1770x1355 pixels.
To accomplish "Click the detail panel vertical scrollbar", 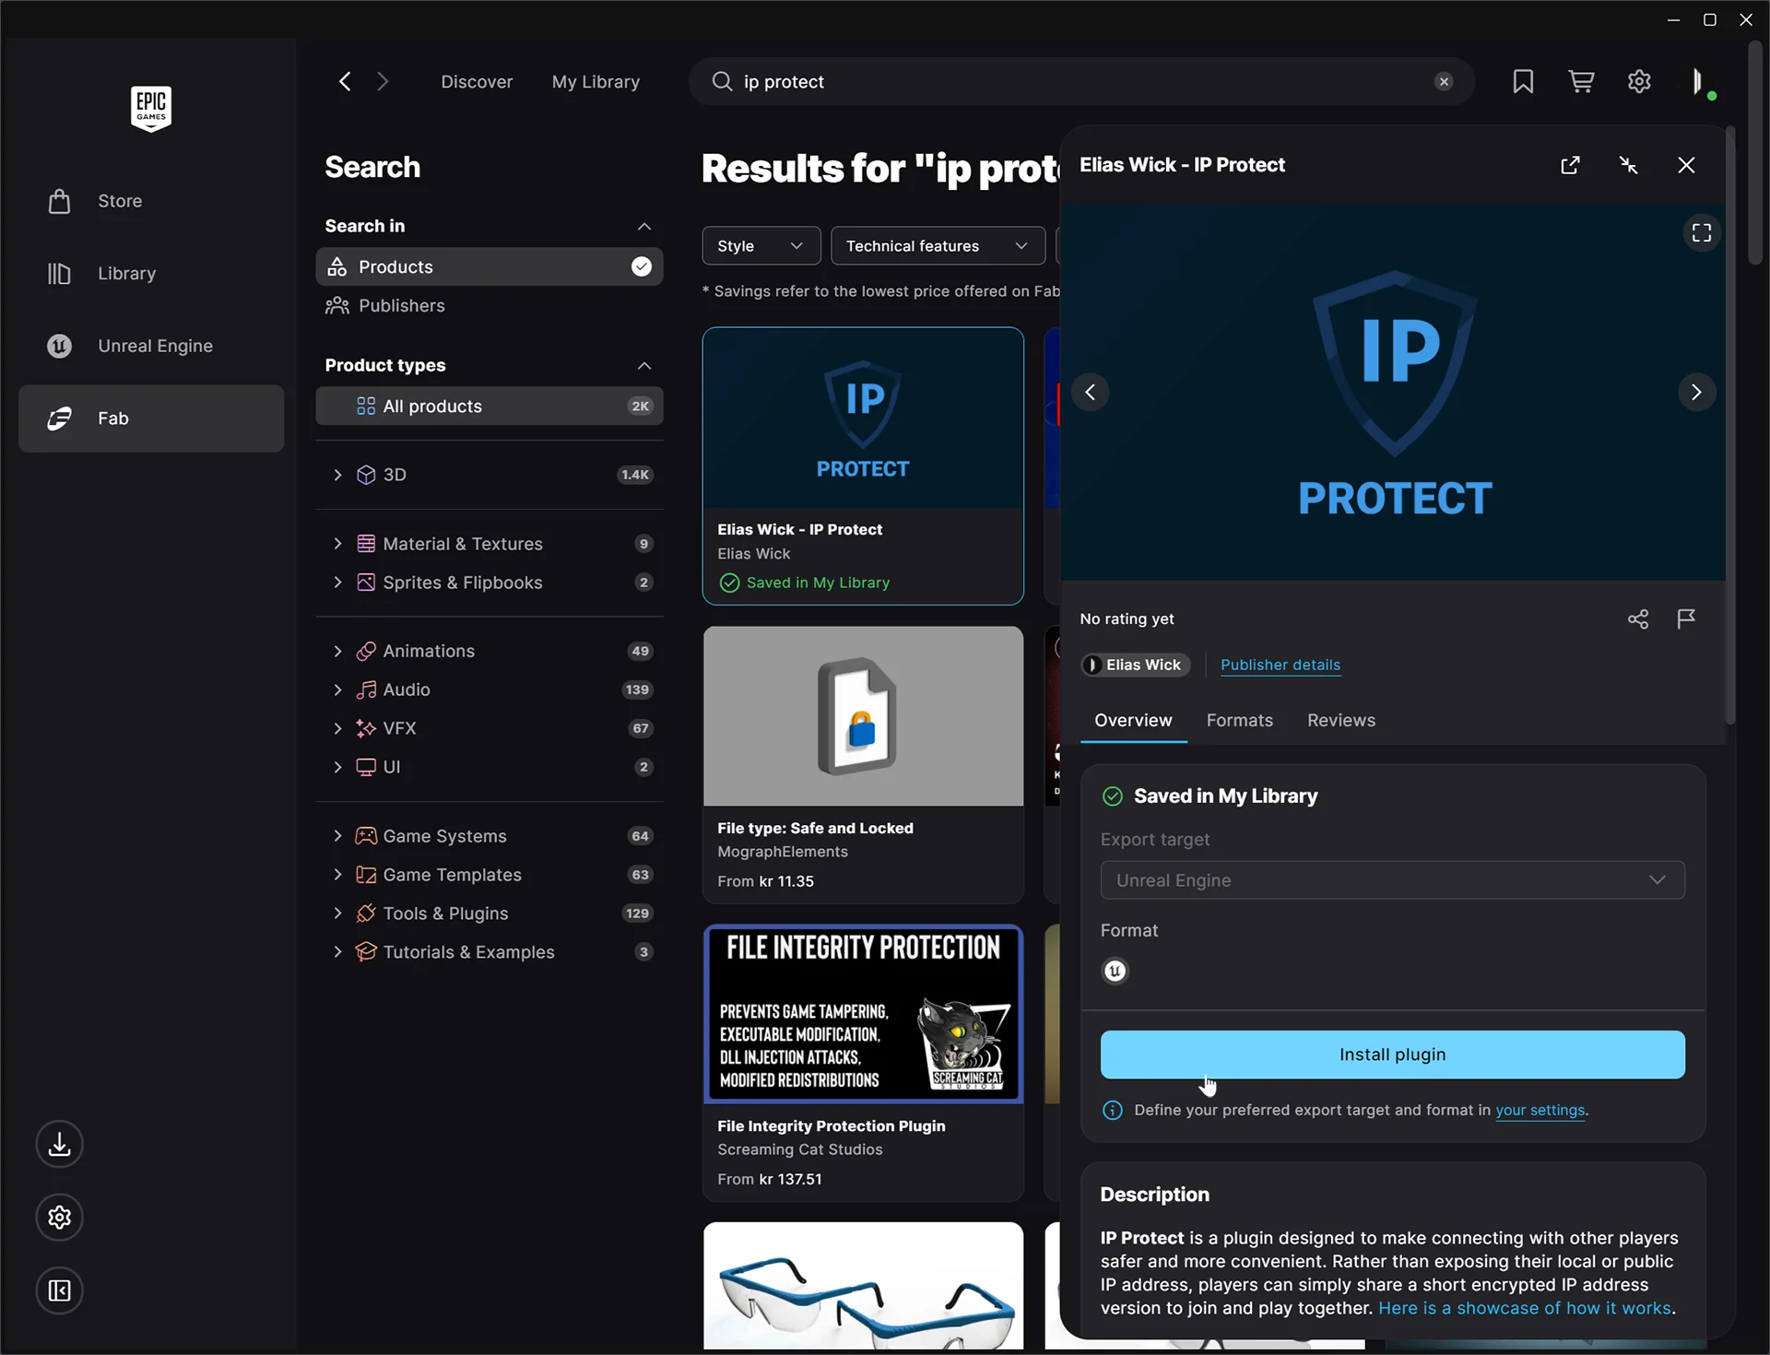I will (x=1730, y=424).
